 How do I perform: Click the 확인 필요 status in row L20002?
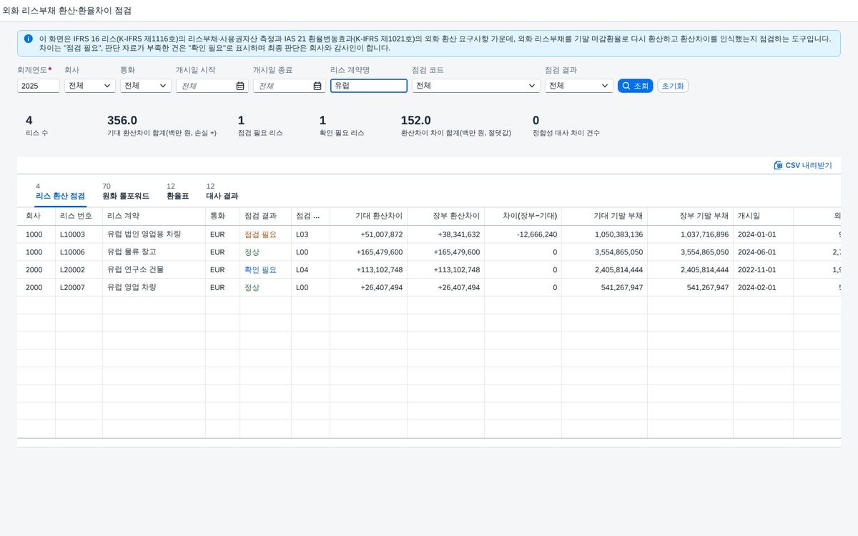click(260, 270)
